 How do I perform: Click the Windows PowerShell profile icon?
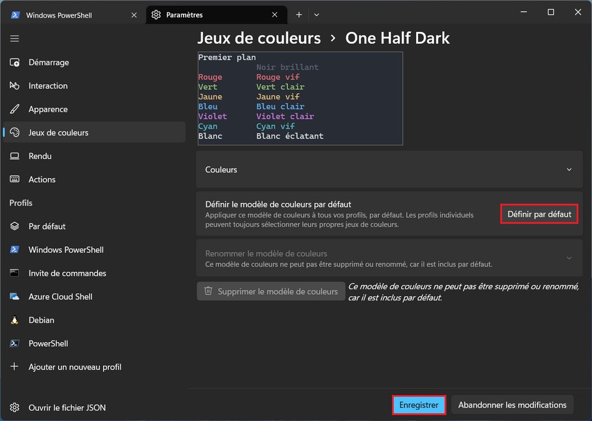coord(14,249)
